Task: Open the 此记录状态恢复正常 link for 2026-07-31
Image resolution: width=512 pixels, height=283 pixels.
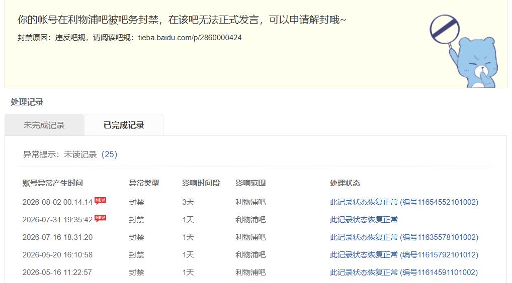Action: (x=364, y=220)
